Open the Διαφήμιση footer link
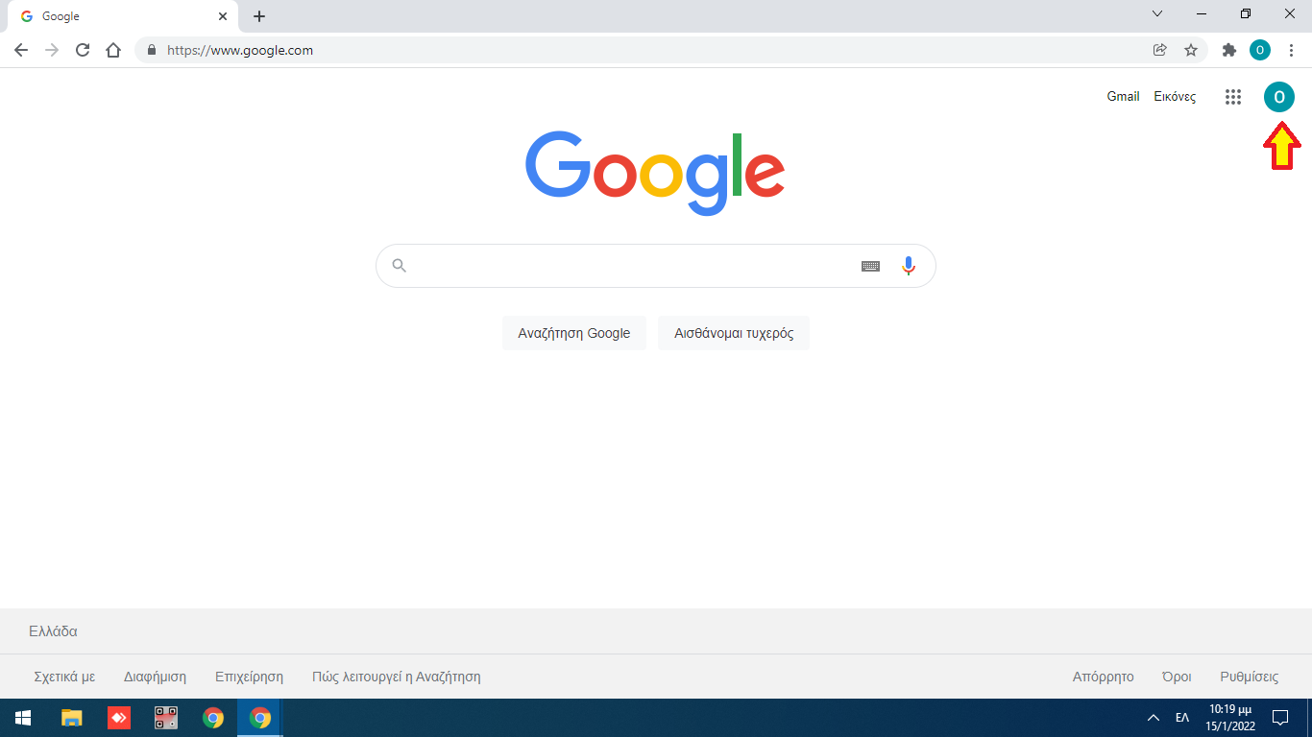Screen dimensions: 1312x737 point(155,677)
